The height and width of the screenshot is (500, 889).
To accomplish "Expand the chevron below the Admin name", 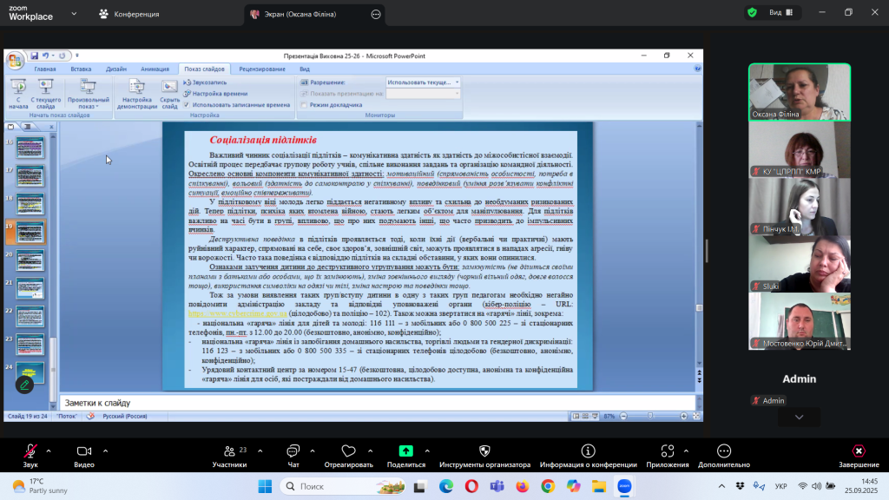I will click(x=799, y=418).
